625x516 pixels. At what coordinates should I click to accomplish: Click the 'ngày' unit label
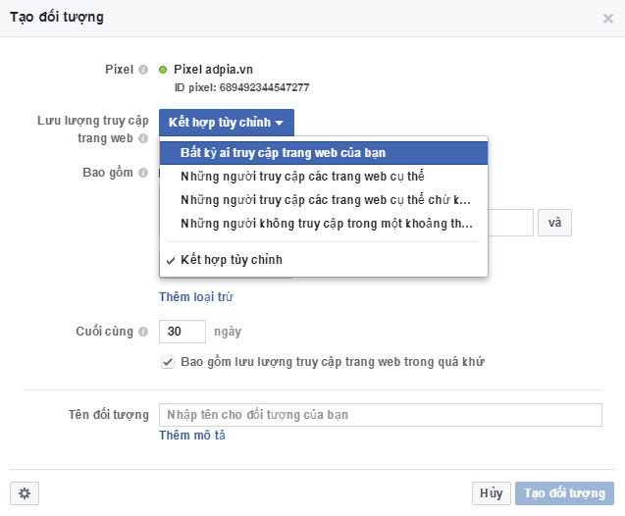point(228,332)
